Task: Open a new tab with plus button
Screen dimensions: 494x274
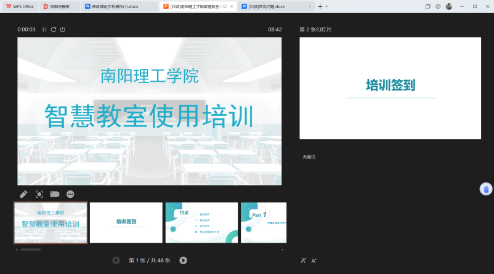Action: coord(320,6)
